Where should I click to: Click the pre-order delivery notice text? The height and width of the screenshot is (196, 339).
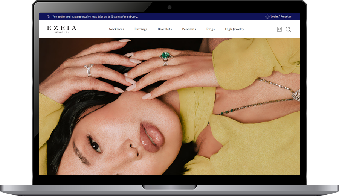[x=95, y=17]
